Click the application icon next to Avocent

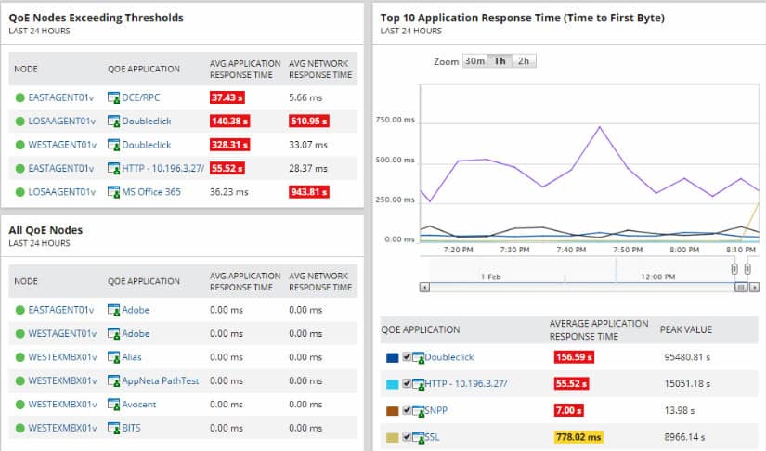click(x=113, y=405)
